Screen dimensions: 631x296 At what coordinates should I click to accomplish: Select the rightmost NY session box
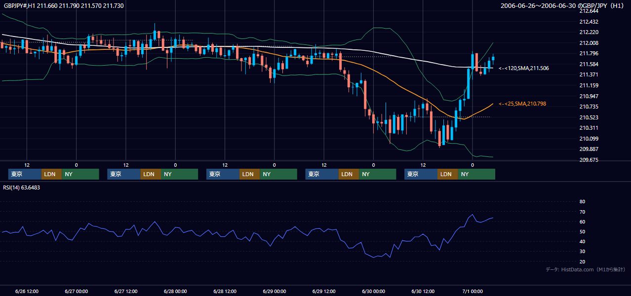coord(476,174)
